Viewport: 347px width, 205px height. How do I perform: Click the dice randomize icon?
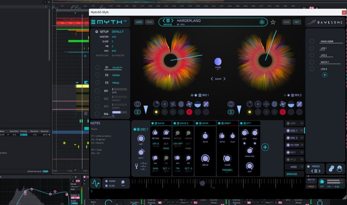(x=331, y=168)
